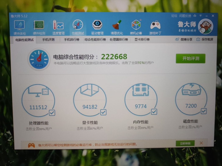222x166 pixels.
Task: Dismiss the game library banner
Action: (201, 143)
